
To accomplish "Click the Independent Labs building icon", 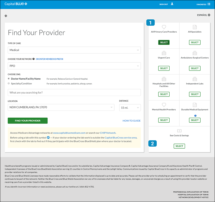I will pos(195,79).
